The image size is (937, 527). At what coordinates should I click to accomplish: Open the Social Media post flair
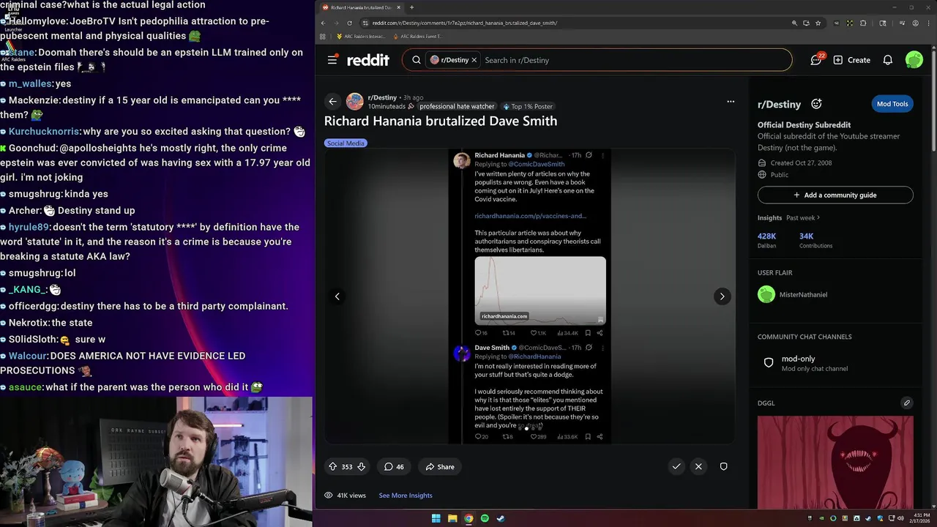346,143
